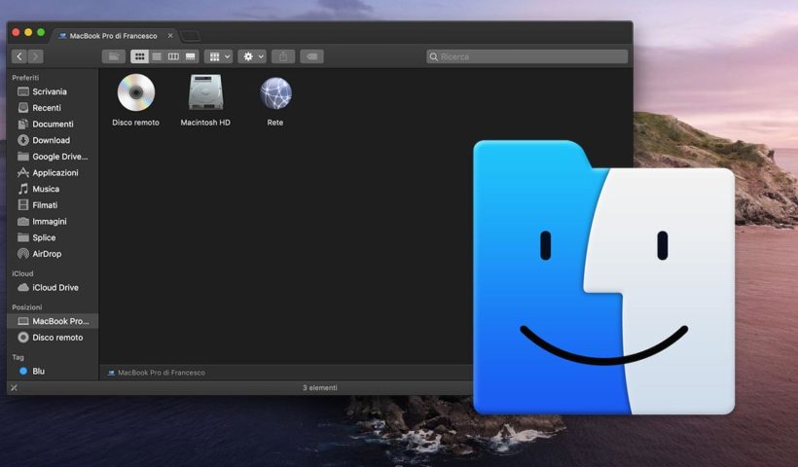798x467 pixels.
Task: Open Splice folder in the sidebar
Action: (x=44, y=237)
